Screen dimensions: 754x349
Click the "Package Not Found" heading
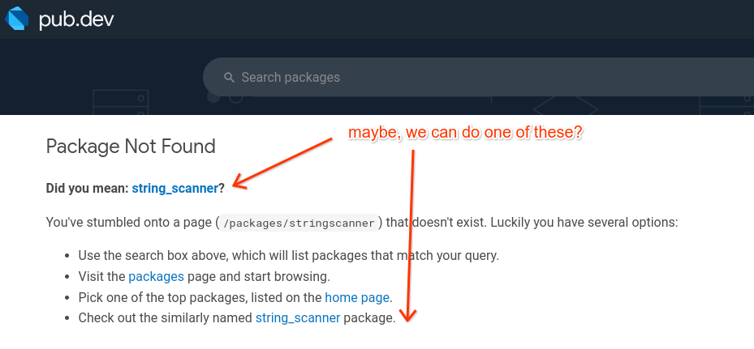point(131,147)
